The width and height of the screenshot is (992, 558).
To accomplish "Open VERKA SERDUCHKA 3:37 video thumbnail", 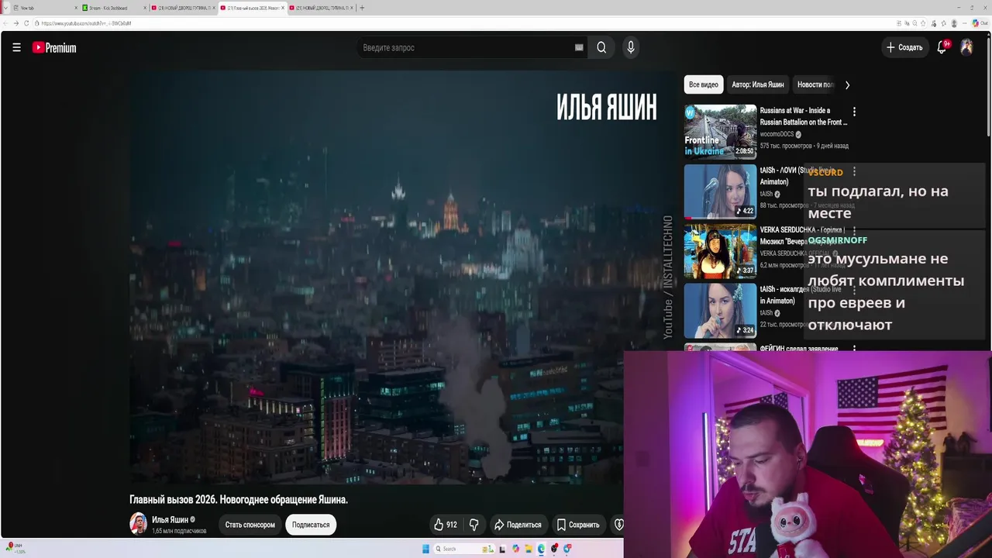I will [x=720, y=251].
